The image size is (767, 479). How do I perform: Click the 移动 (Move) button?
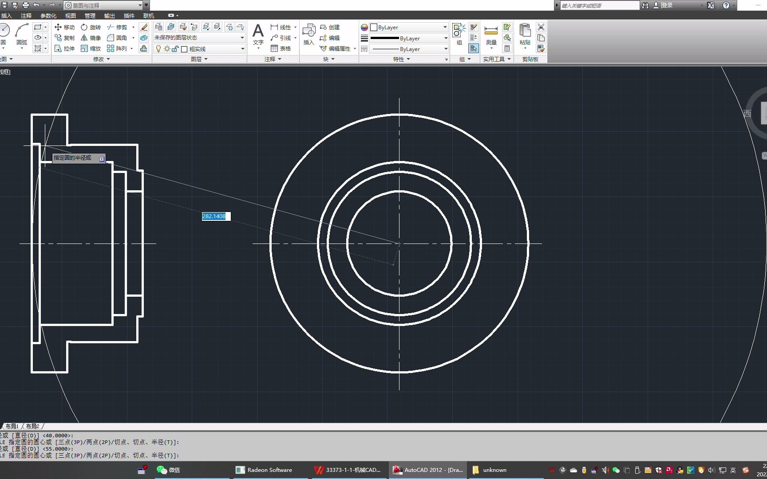click(x=65, y=27)
